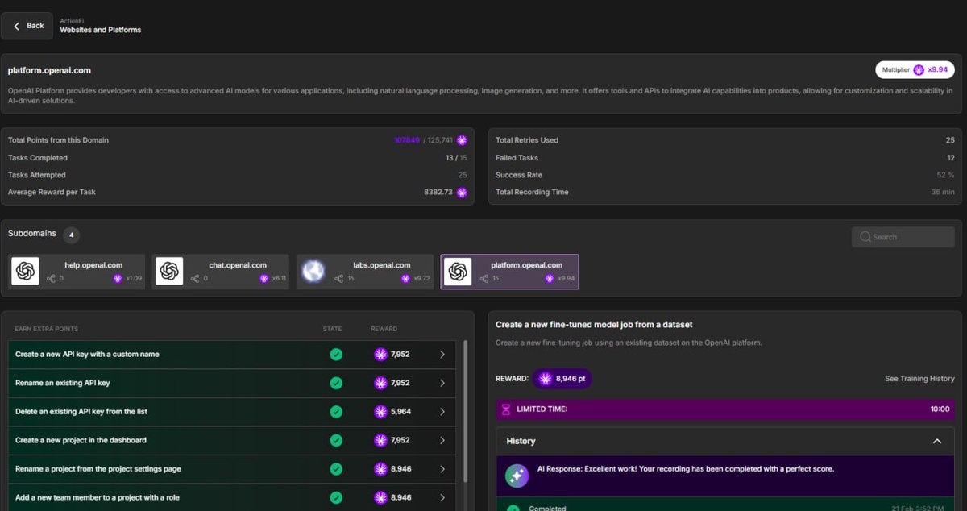
Task: Click the AI Response sparkle avatar icon
Action: pos(517,475)
